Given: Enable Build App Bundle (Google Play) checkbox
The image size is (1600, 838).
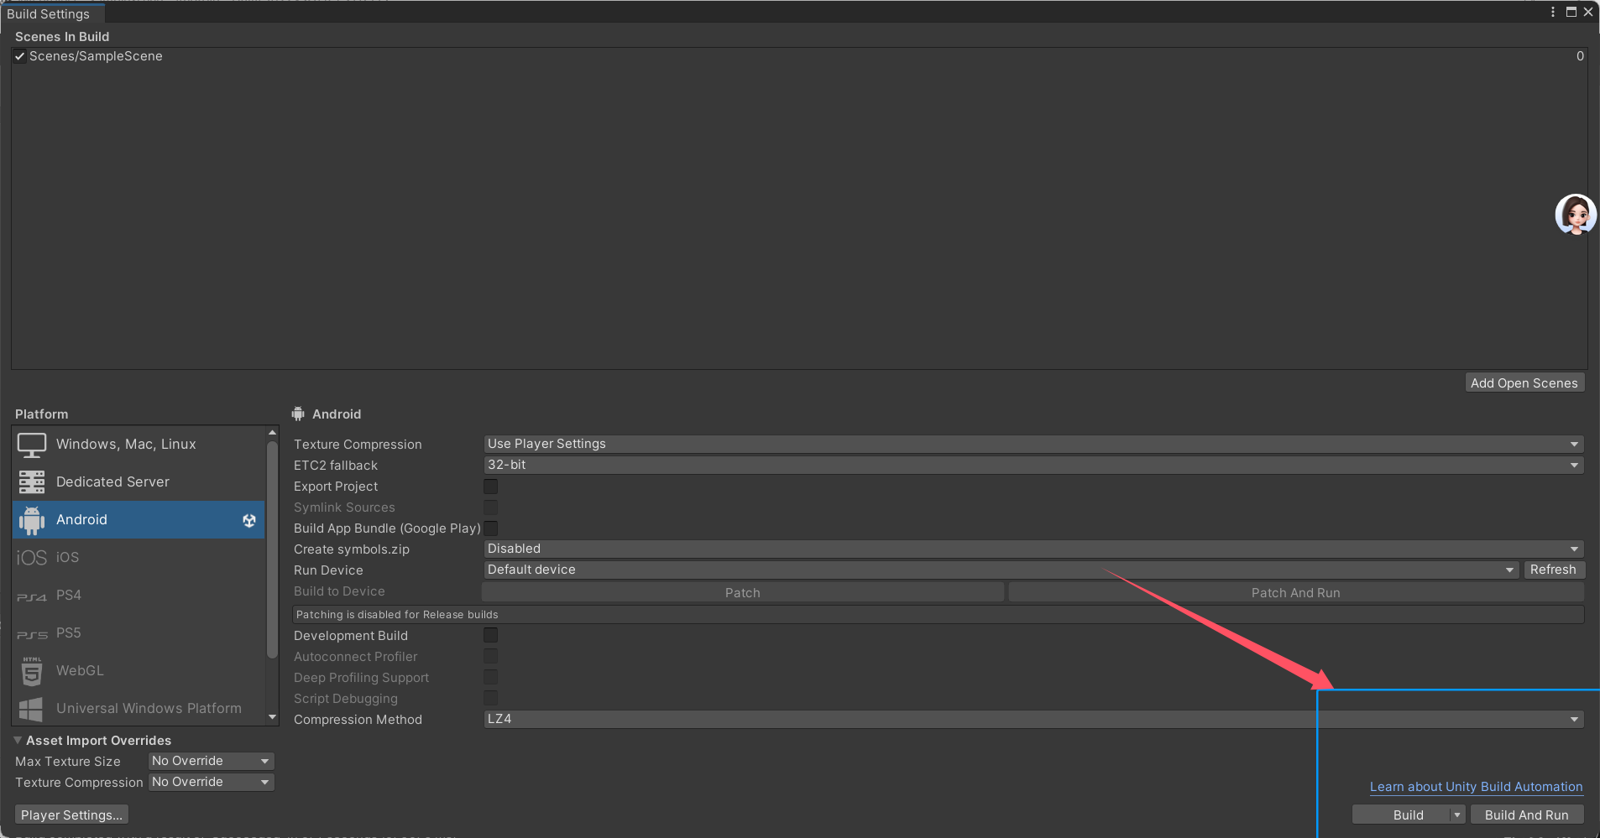Looking at the screenshot, I should 491,528.
